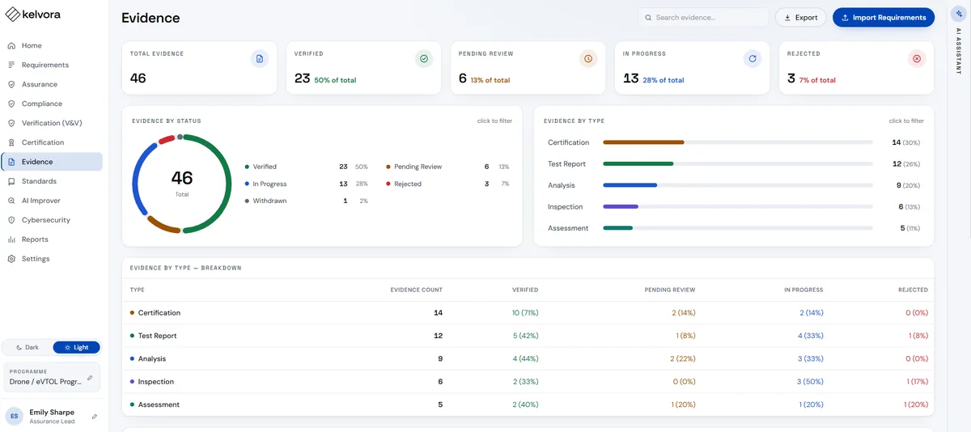
Task: Open Settings from the sidebar
Action: coord(52,259)
